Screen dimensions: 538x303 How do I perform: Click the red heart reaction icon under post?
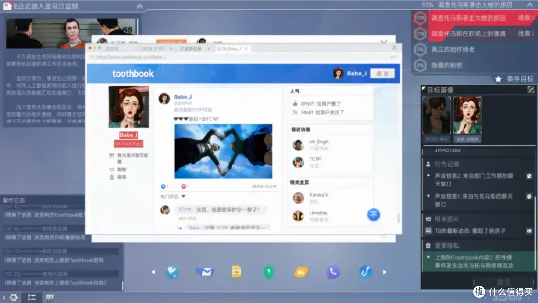point(183,186)
